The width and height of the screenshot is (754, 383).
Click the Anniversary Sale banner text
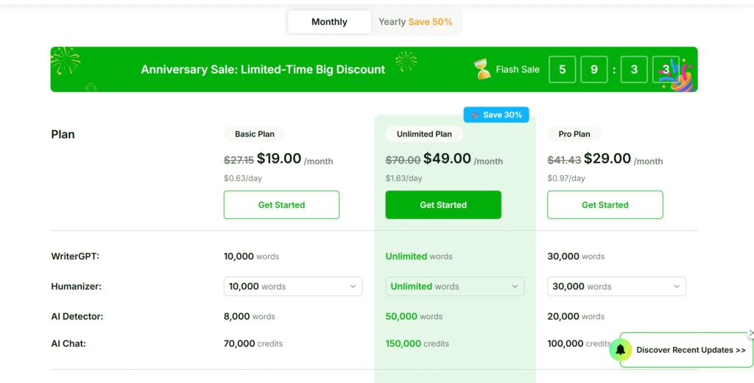pyautogui.click(x=263, y=70)
